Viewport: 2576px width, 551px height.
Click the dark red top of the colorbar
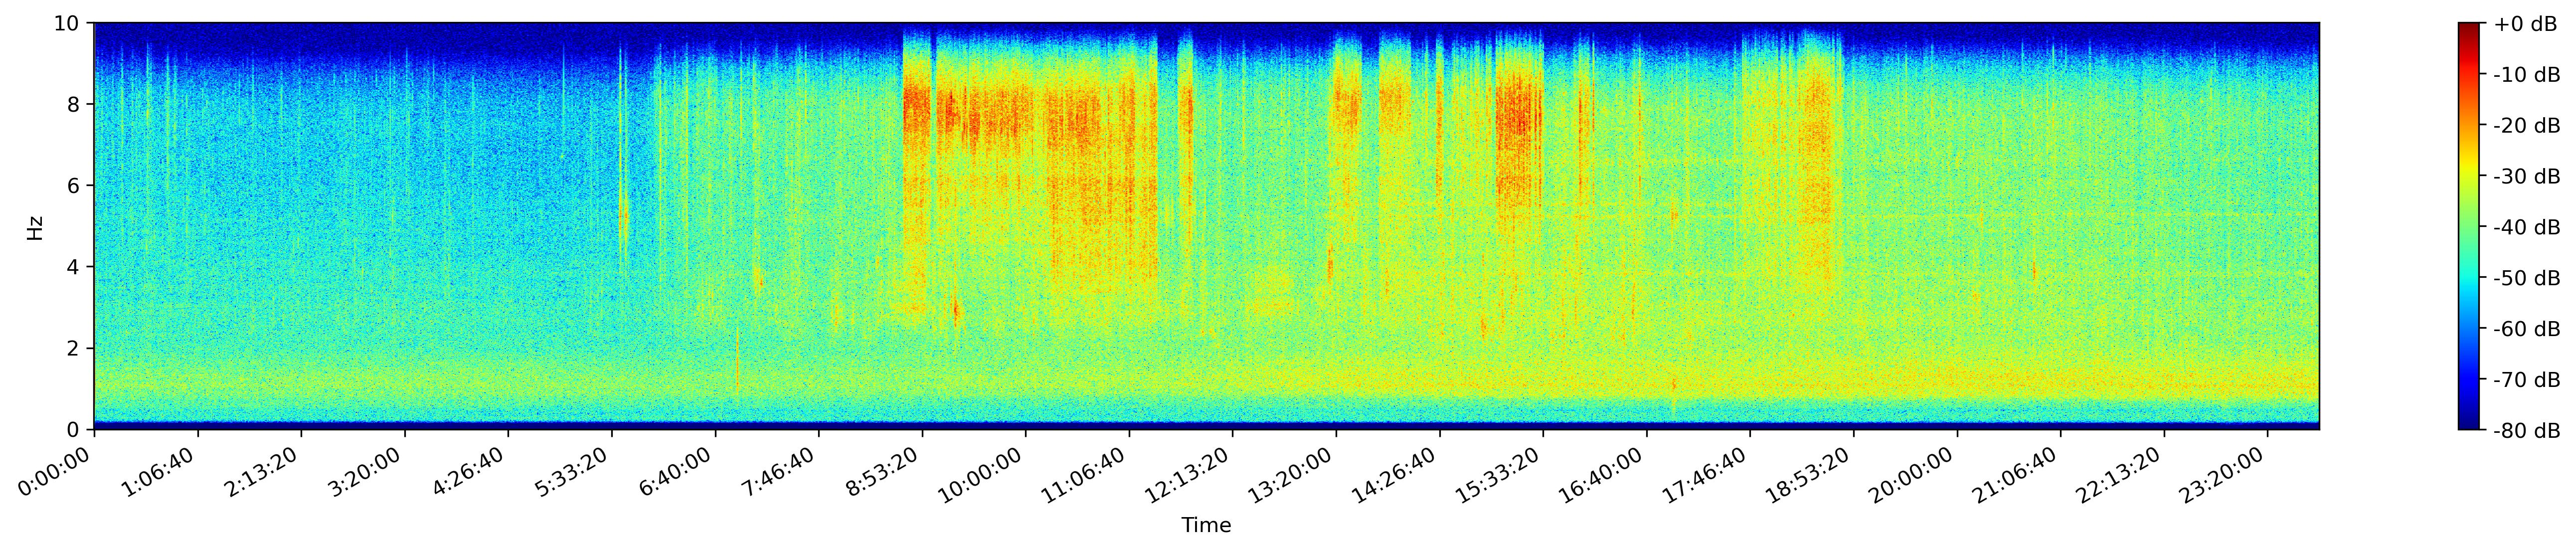(2469, 28)
